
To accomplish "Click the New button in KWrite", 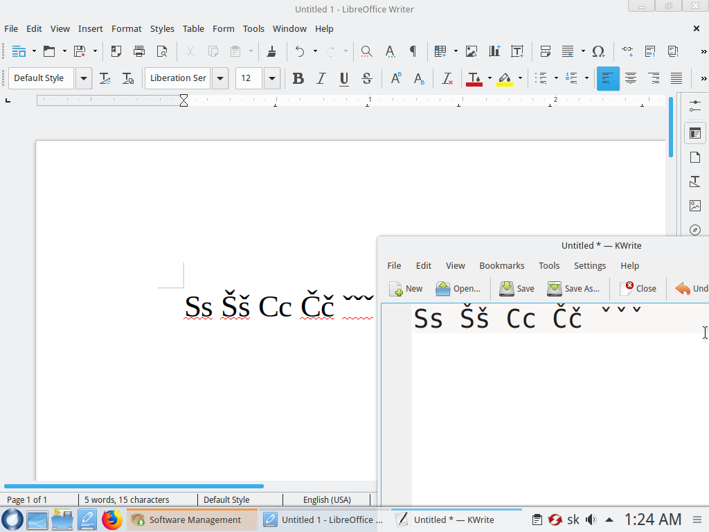I will click(406, 288).
